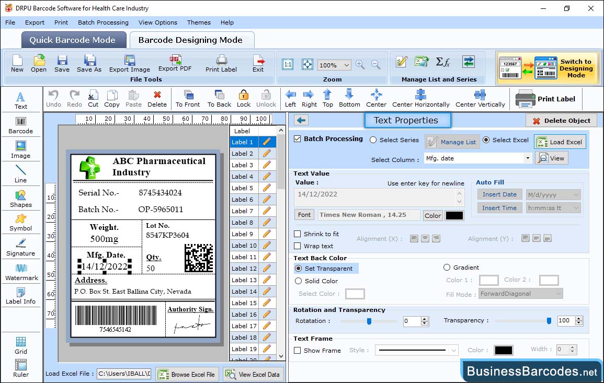Select the Select Excel radio button
The width and height of the screenshot is (604, 383).
tap(486, 140)
